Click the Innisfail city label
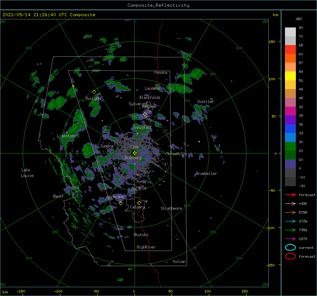317x296 pixels. point(142,127)
